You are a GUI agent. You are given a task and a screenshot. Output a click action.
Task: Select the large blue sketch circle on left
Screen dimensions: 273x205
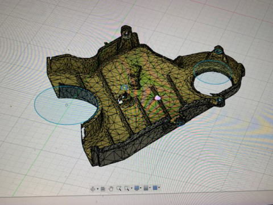coord(67,105)
